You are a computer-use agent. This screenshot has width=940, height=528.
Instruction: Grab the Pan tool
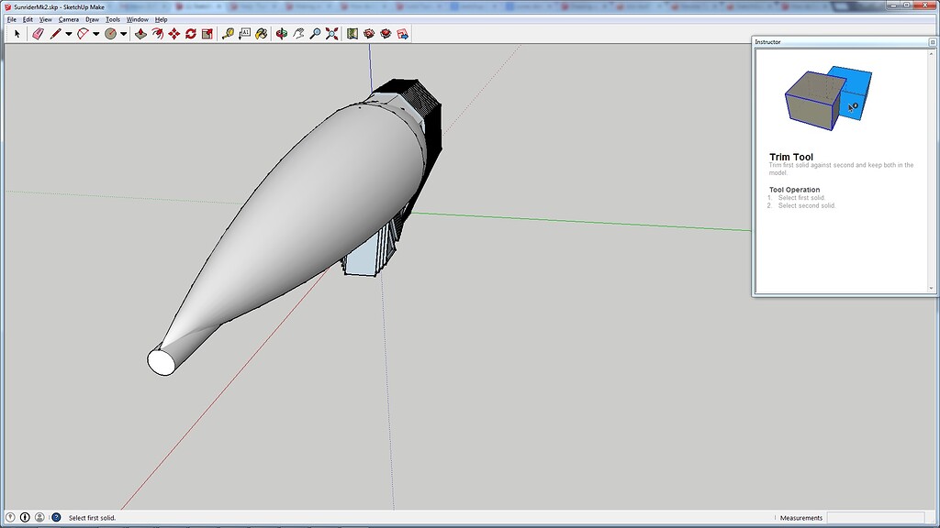297,34
